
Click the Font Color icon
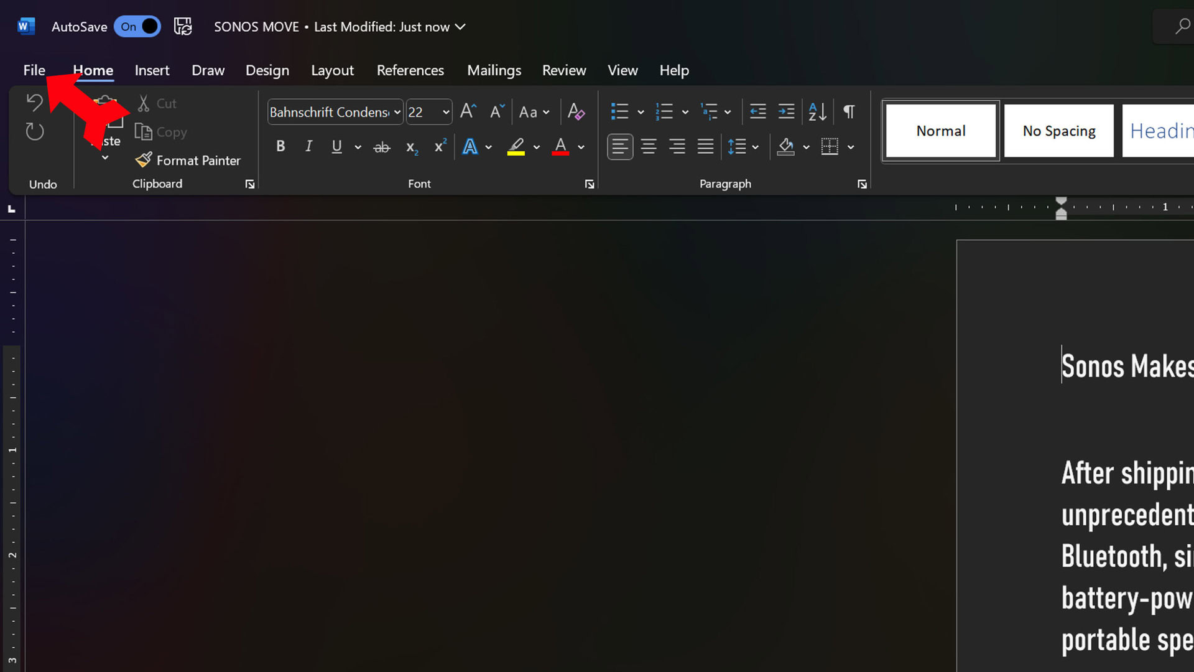click(x=560, y=146)
